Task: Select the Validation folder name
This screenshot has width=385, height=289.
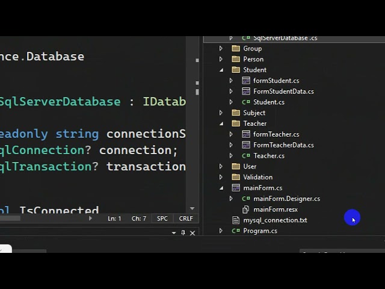Action: [258, 177]
